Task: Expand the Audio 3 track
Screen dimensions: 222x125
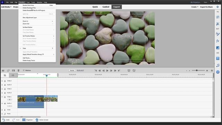Action: click(x=2, y=85)
